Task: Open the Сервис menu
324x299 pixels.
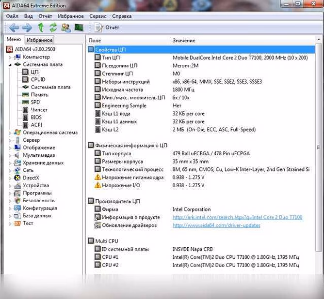Action: click(x=98, y=16)
